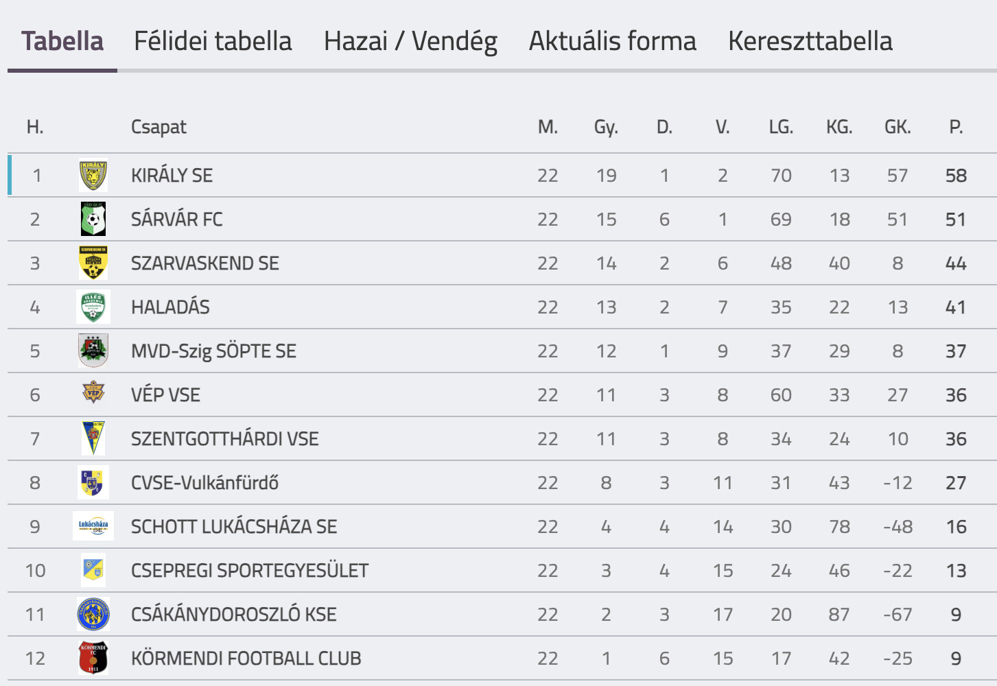The height and width of the screenshot is (686, 997).
Task: Click the SÁRVÁR FC team logo
Action: pyautogui.click(x=93, y=220)
